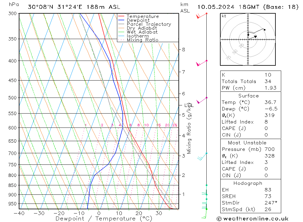This screenshot has width=303, height=222.
Task: Click the 'Dewpoint' legend entry
Action: (x=134, y=20)
